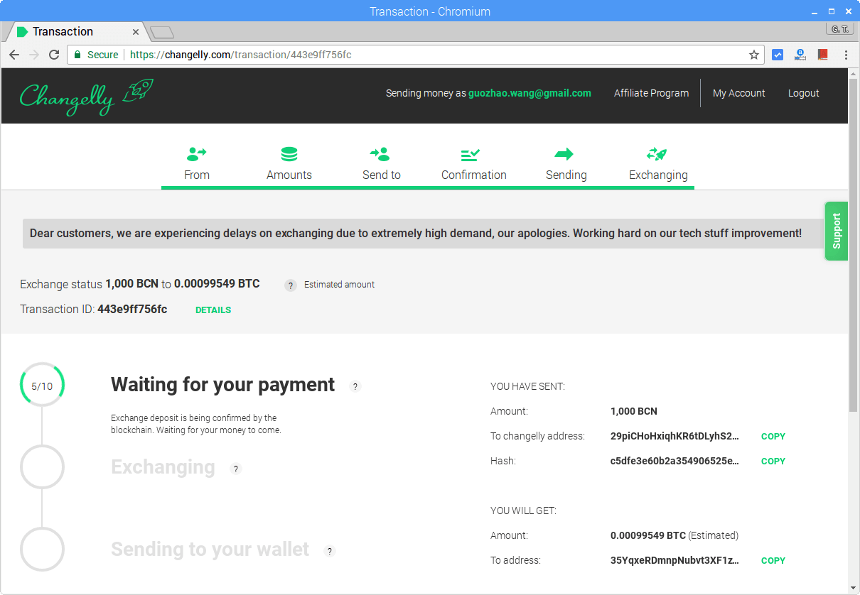Copy the 35YqxeRDmnp destination address
The width and height of the screenshot is (860, 595).
[773, 560]
